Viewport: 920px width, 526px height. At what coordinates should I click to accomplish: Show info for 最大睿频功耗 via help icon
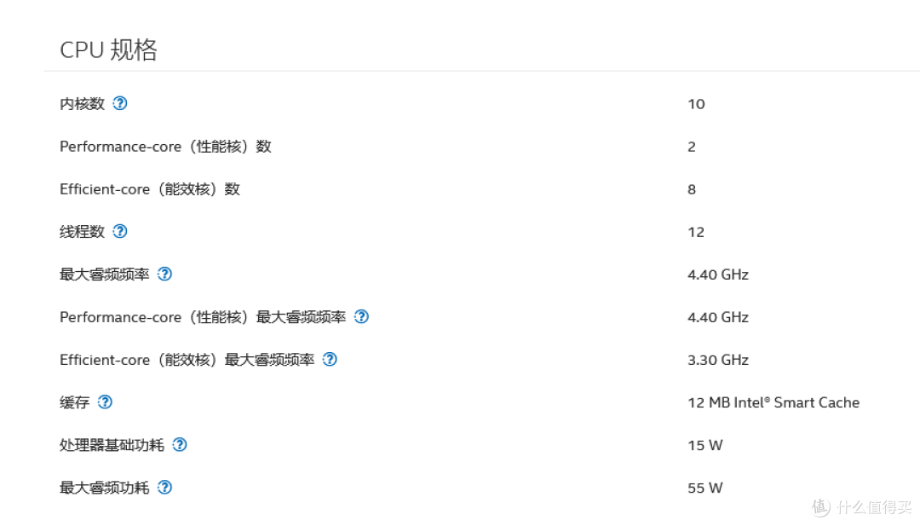(x=165, y=487)
